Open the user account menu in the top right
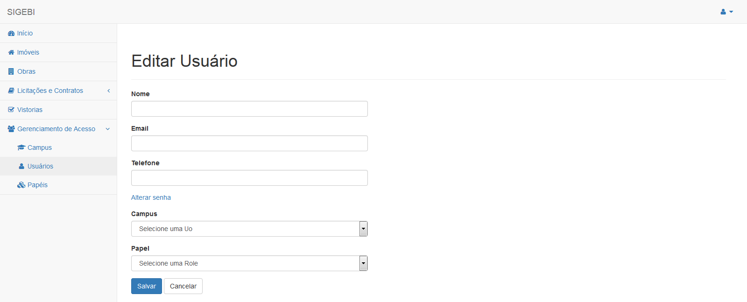This screenshot has width=747, height=302. pyautogui.click(x=726, y=12)
